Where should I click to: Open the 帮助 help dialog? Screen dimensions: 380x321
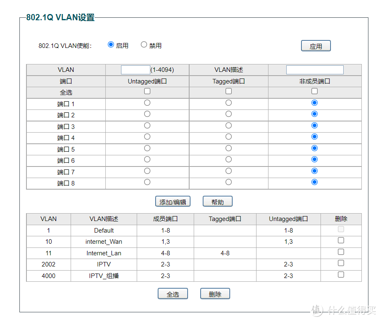click(217, 201)
